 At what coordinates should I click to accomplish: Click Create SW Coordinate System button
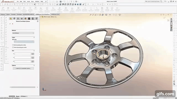(23, 68)
